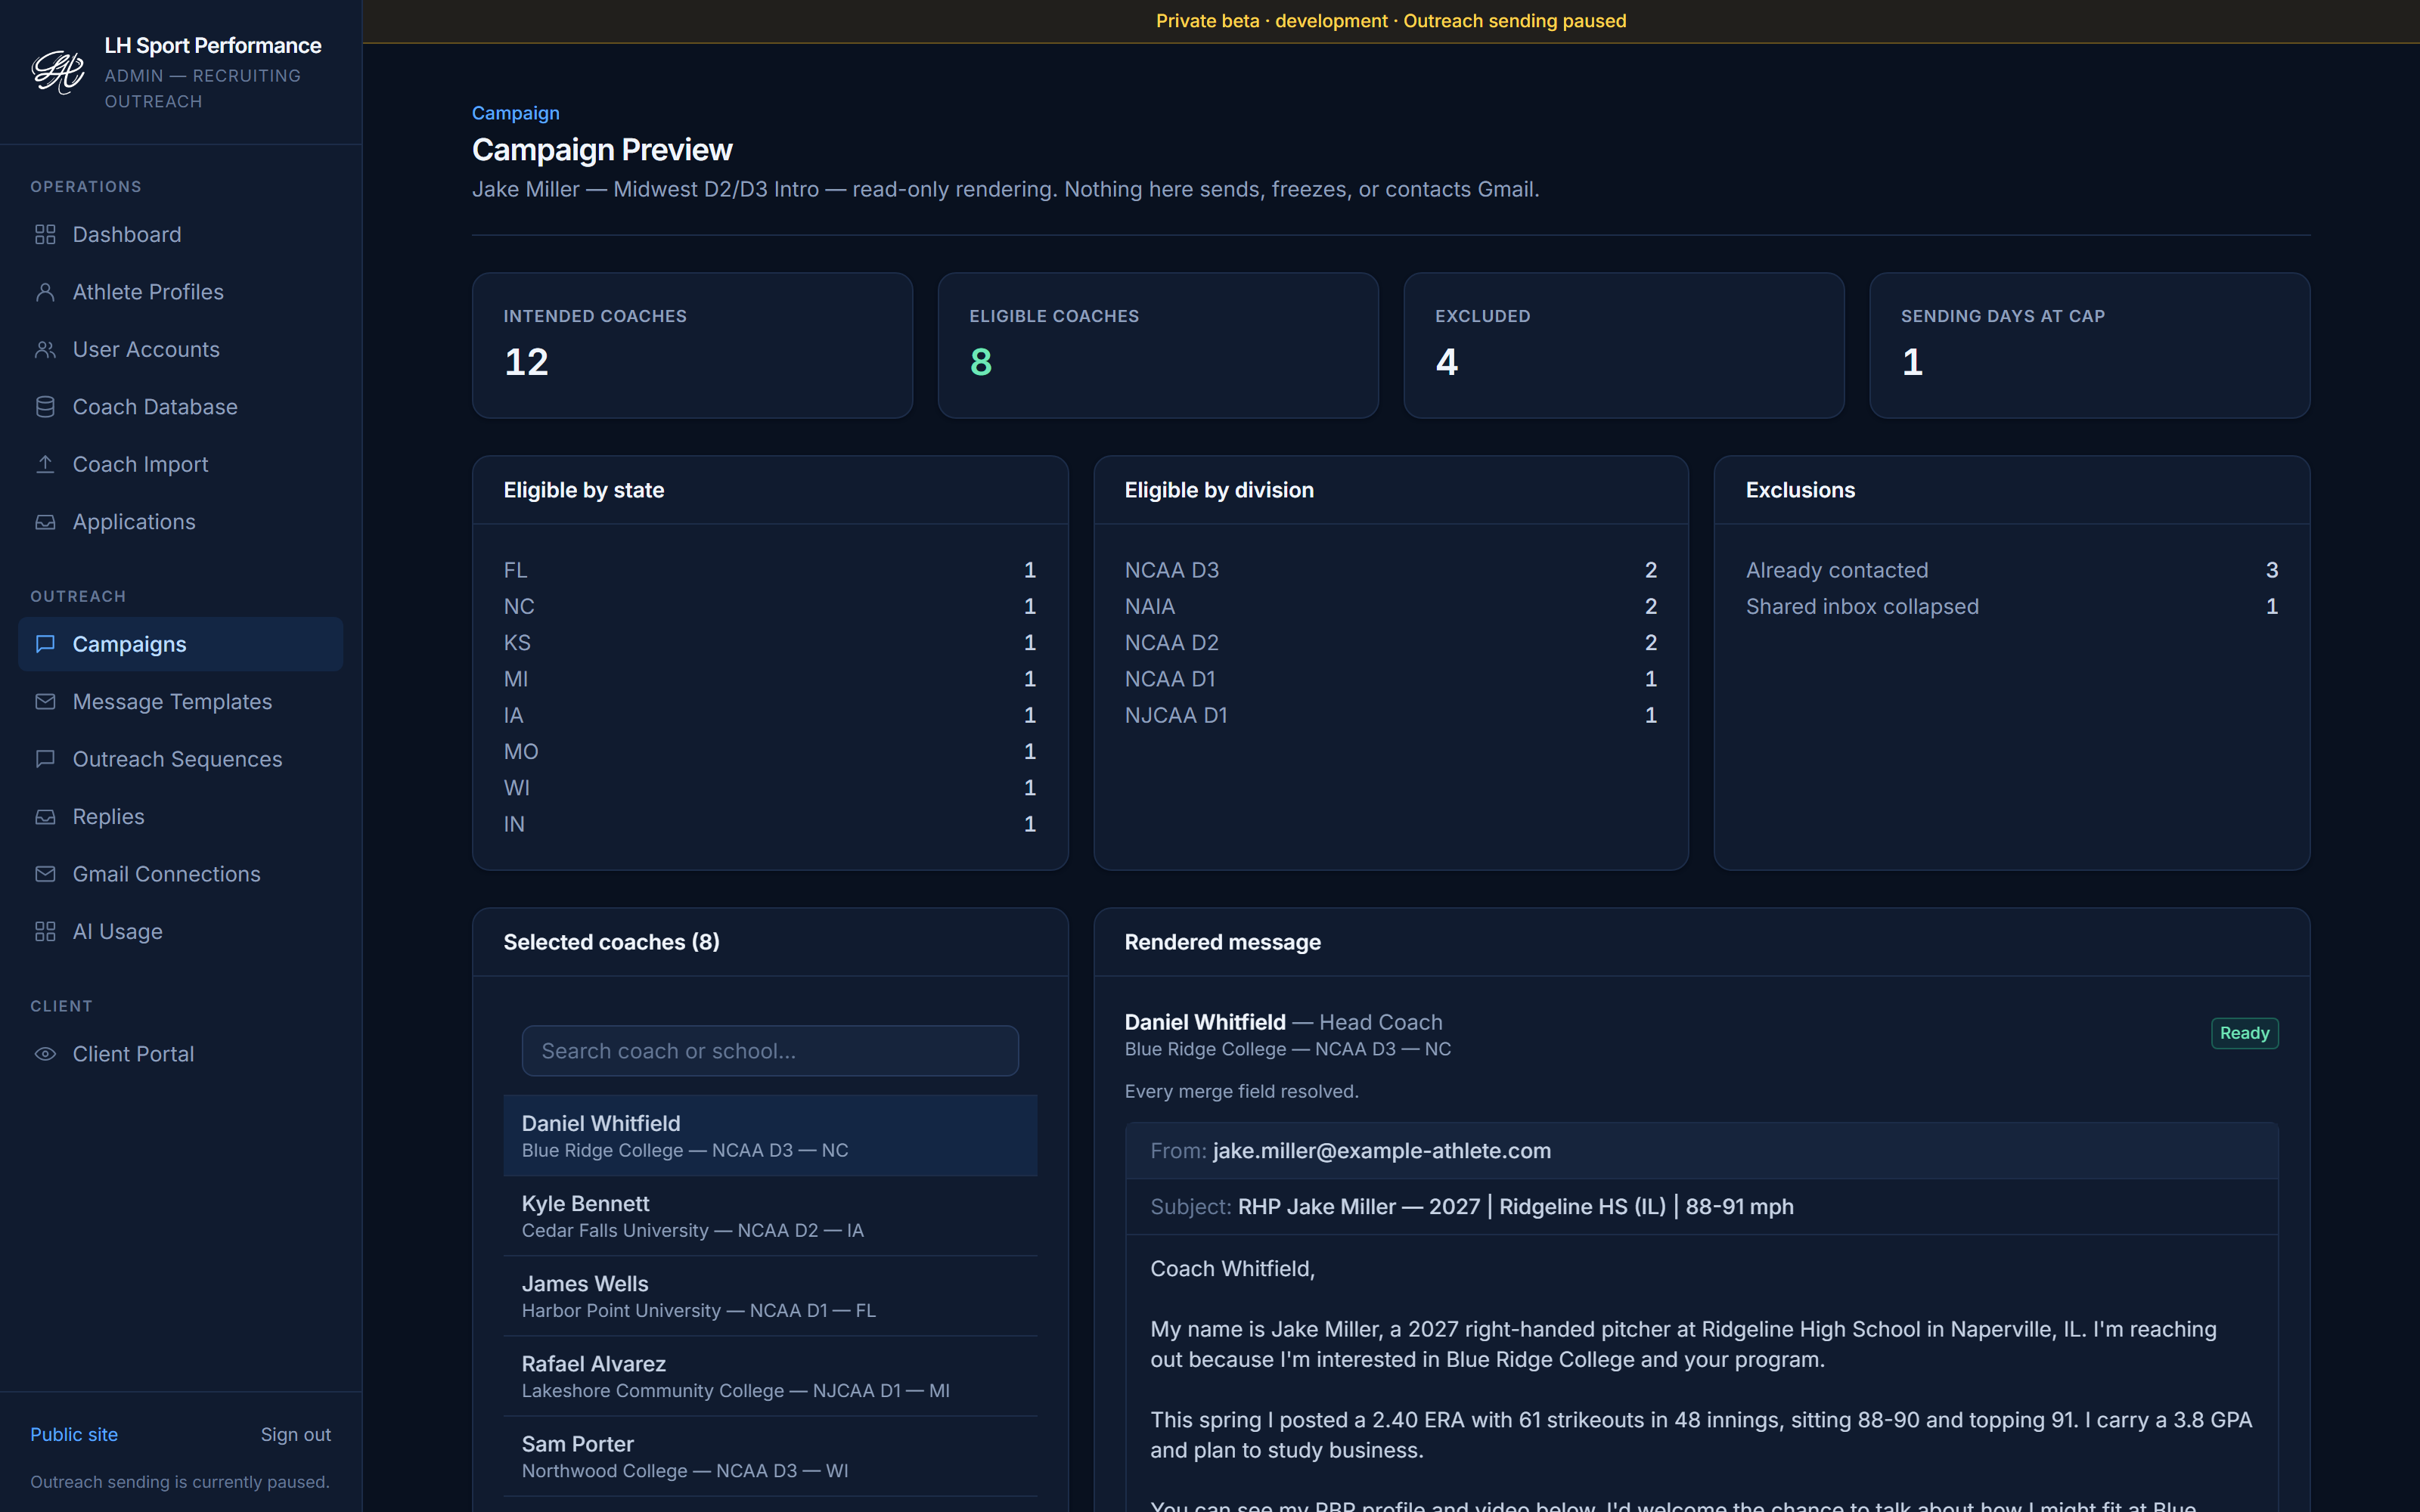Click the MO state row
Screen dimensions: 2420x1512
tap(770, 751)
